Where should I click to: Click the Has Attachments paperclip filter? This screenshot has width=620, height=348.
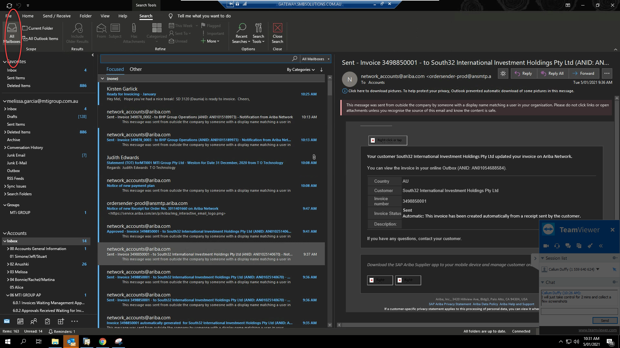(134, 33)
